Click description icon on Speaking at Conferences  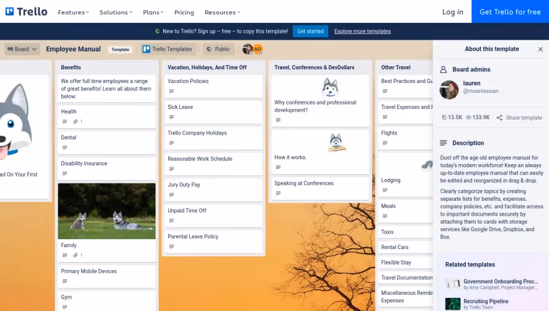tap(279, 193)
